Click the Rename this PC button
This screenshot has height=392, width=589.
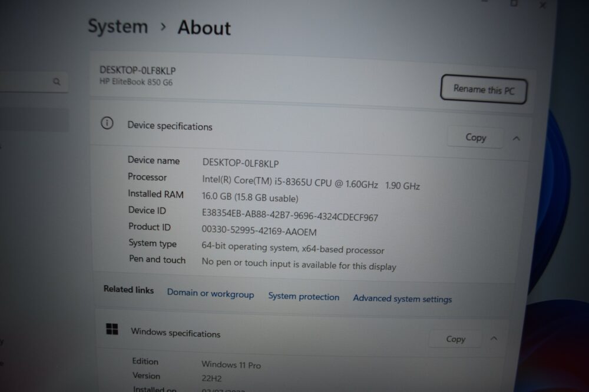click(x=484, y=89)
